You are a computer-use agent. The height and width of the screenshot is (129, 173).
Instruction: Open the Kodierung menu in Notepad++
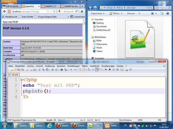tap(50, 66)
